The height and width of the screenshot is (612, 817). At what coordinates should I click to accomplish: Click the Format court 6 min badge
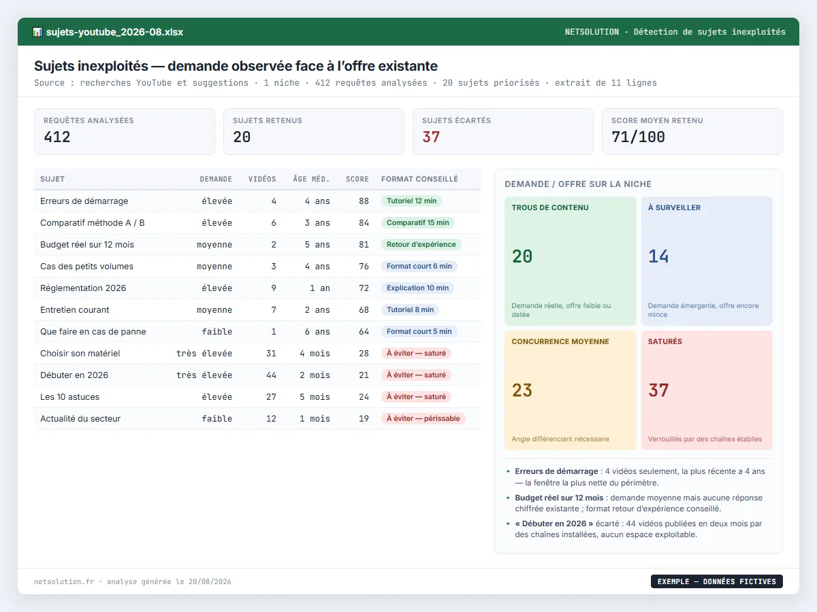(x=419, y=267)
